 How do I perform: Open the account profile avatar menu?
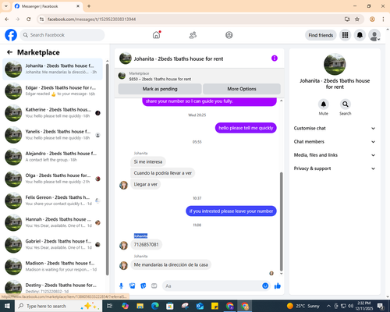point(374,35)
